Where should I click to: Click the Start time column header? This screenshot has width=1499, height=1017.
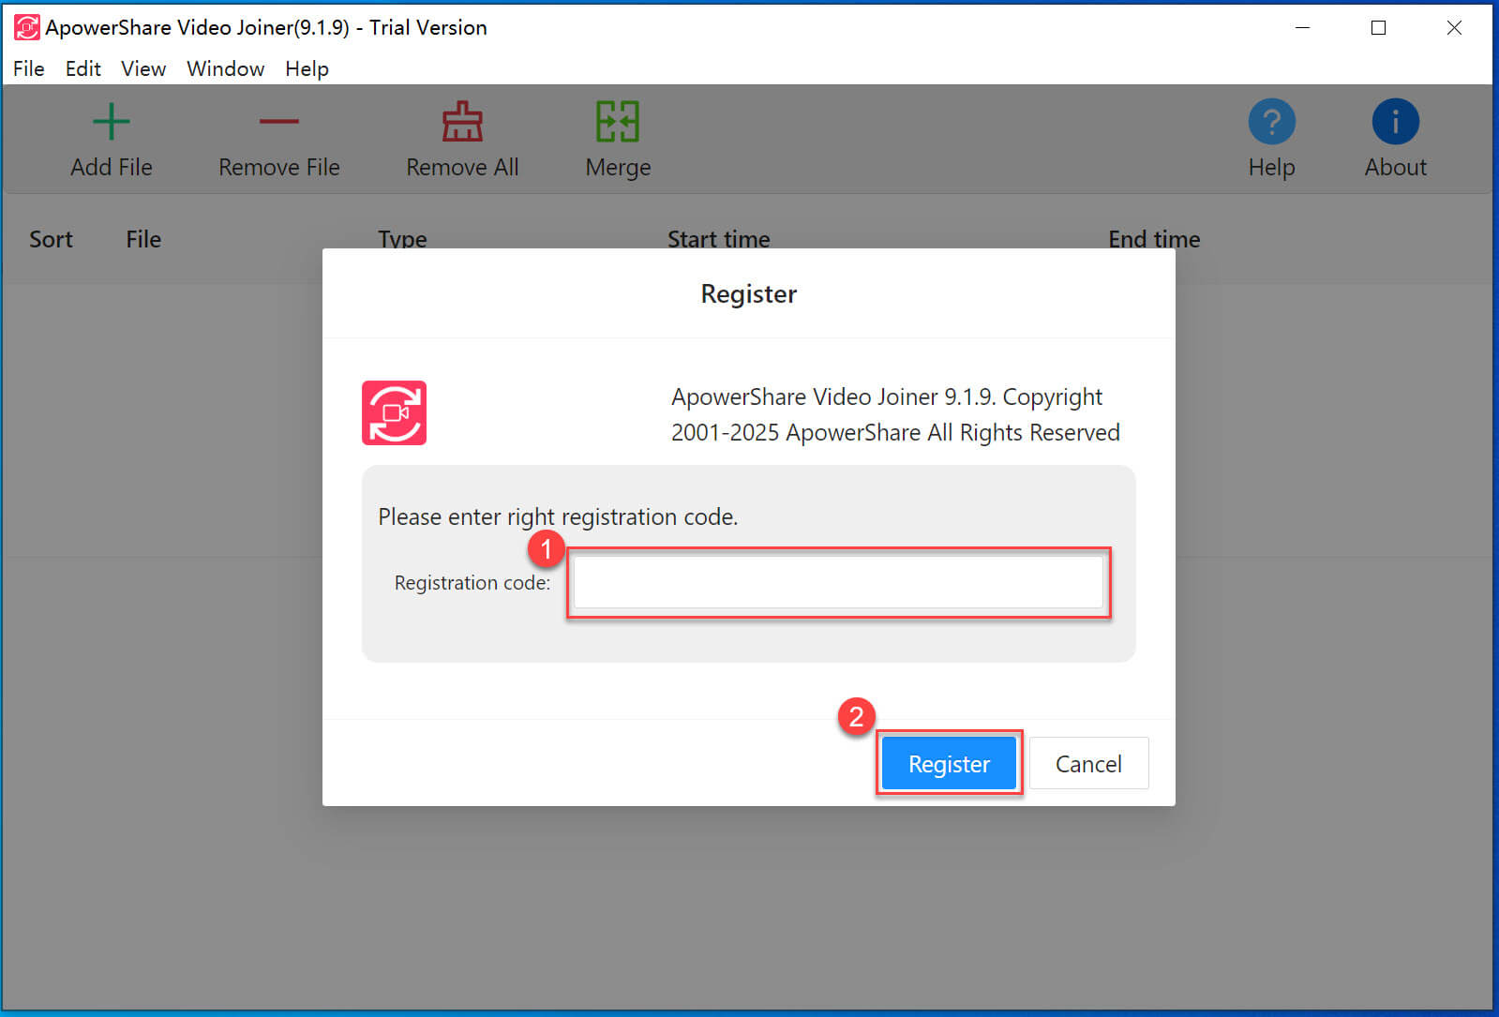718,239
